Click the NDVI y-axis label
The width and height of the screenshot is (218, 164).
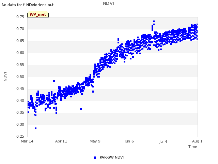[x=5, y=77]
